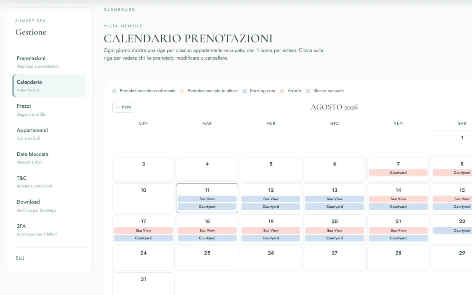This screenshot has height=295, width=472.
Task: Open Sea View booking on August 14
Action: click(x=398, y=199)
